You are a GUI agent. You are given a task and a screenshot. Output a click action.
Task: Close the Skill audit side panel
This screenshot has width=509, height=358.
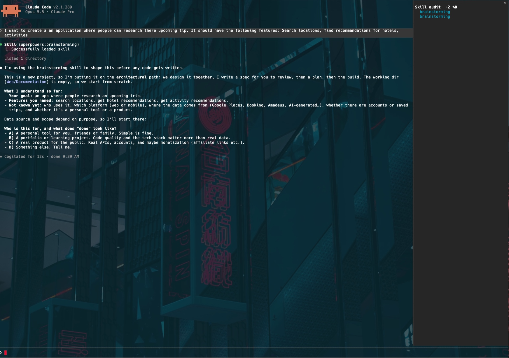coord(505,3)
